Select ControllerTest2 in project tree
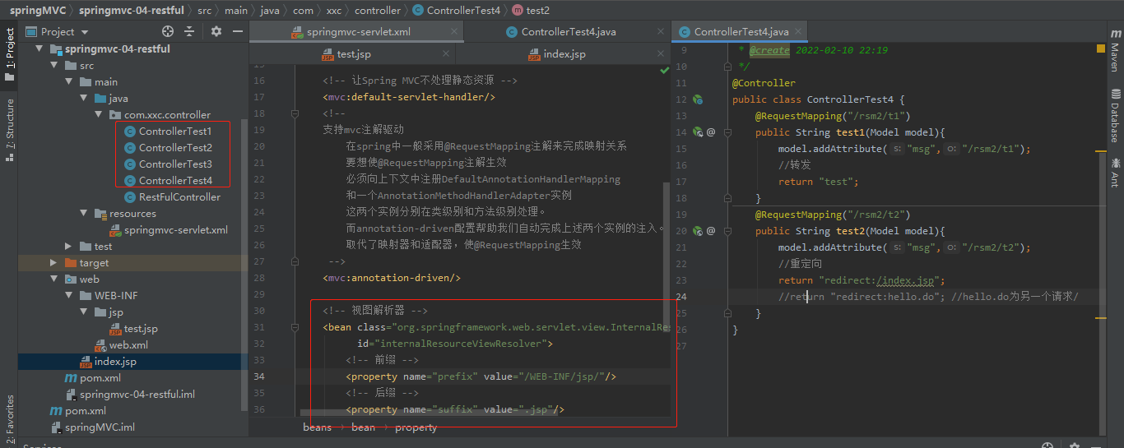 [x=167, y=148]
